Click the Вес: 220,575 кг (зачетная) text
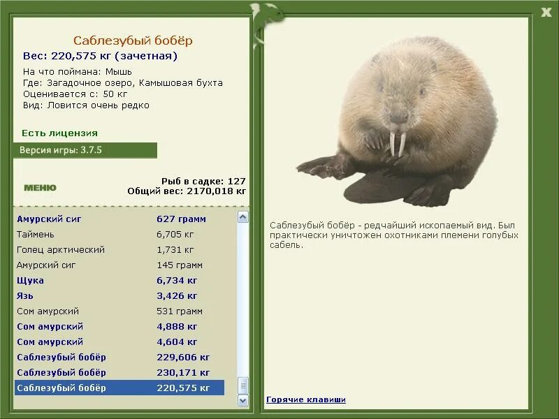Viewport: 559px width, 419px height. tap(100, 56)
